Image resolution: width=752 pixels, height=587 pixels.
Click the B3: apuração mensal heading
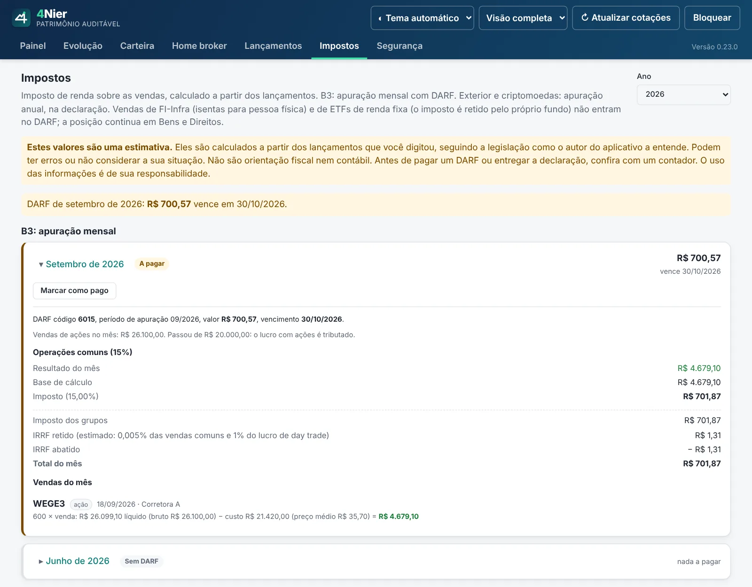(69, 231)
